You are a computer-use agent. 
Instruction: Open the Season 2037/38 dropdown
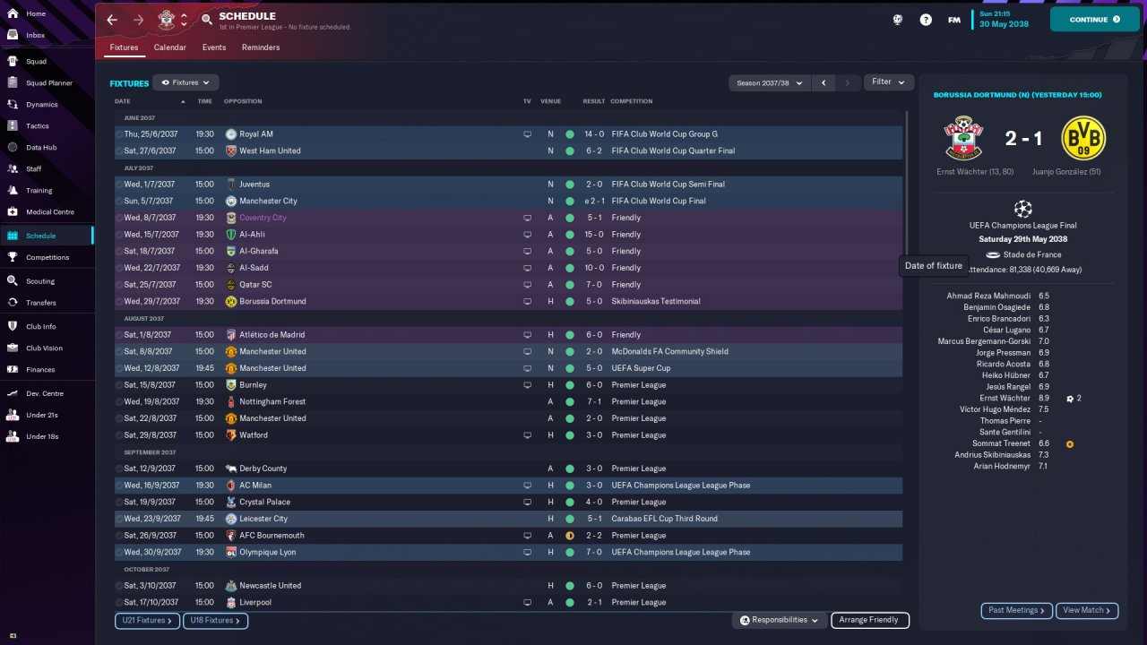coord(769,83)
